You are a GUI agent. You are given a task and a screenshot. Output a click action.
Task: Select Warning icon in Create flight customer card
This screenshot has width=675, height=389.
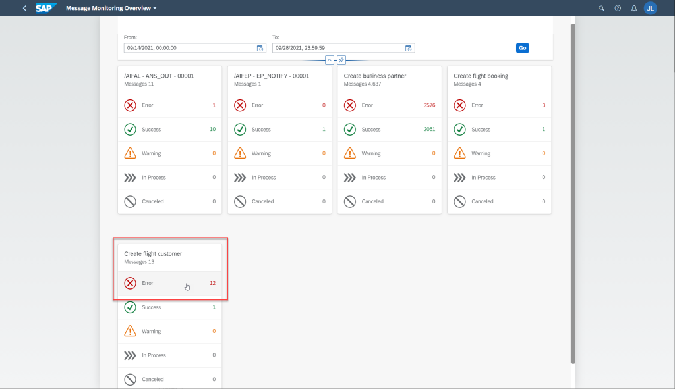130,331
